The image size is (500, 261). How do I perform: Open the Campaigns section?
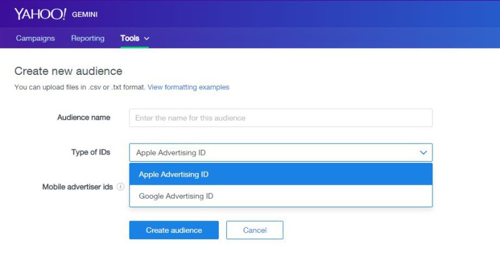click(36, 38)
